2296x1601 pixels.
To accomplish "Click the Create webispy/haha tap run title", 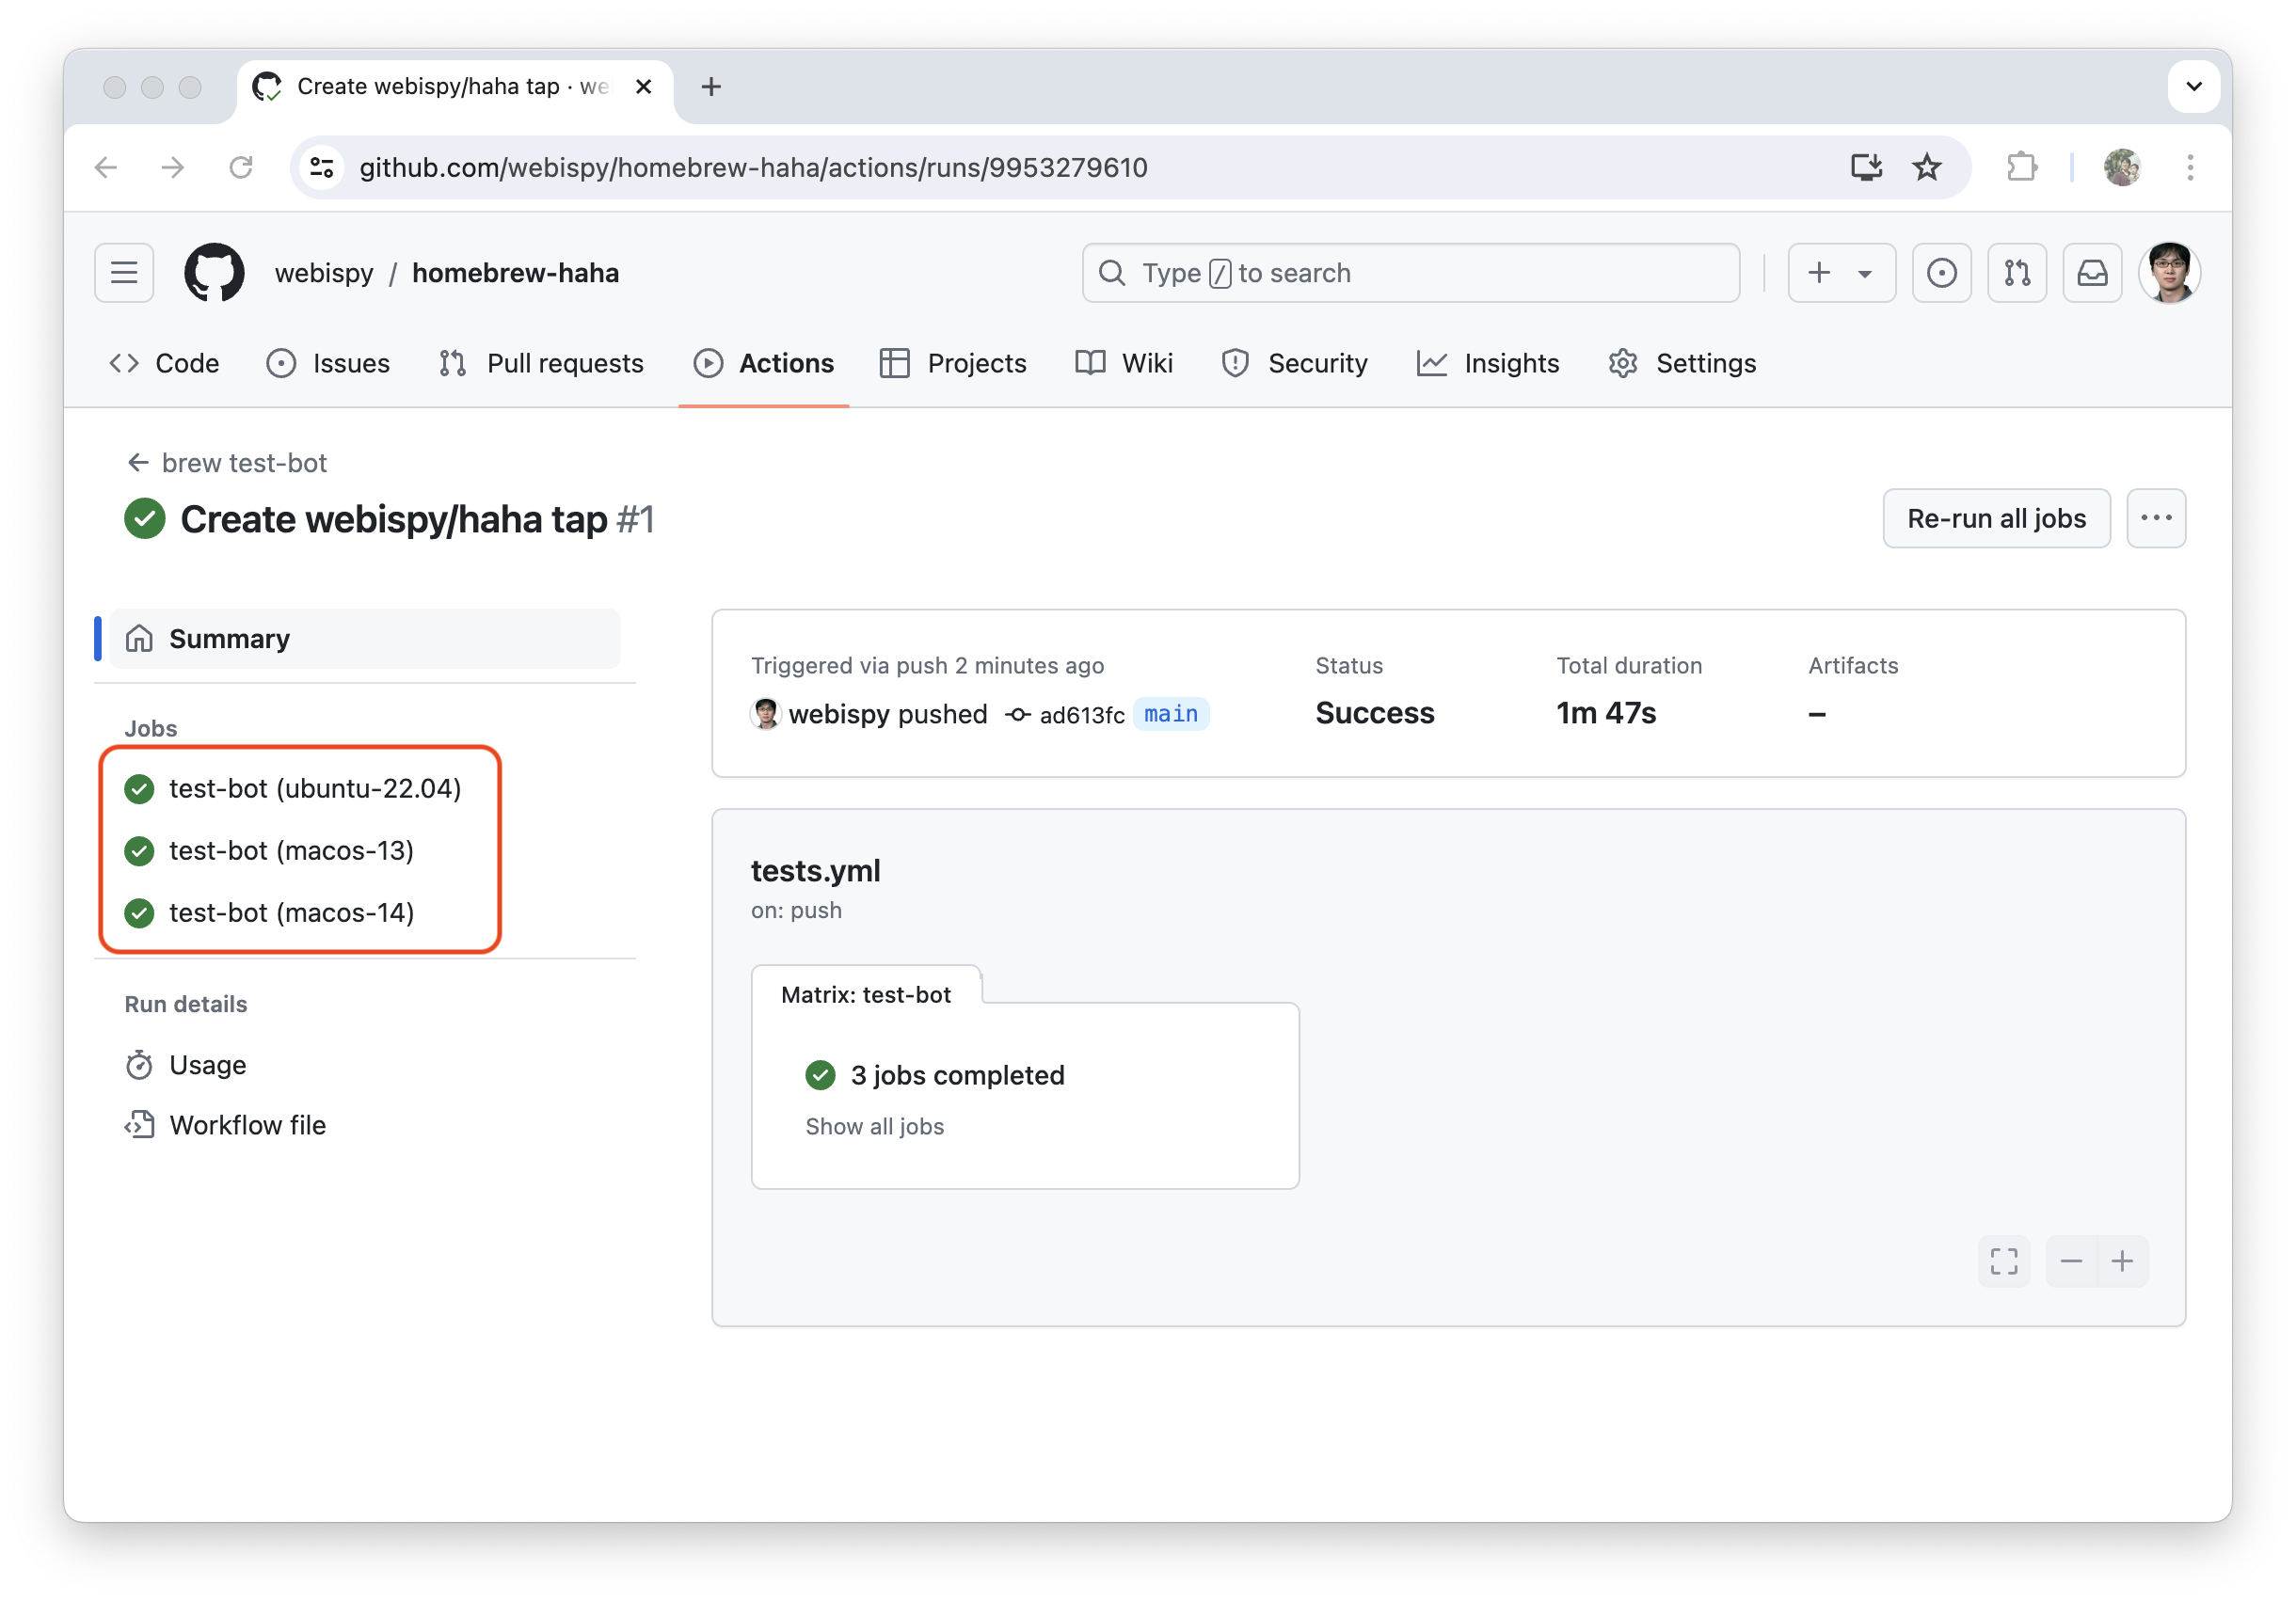I will [x=394, y=519].
